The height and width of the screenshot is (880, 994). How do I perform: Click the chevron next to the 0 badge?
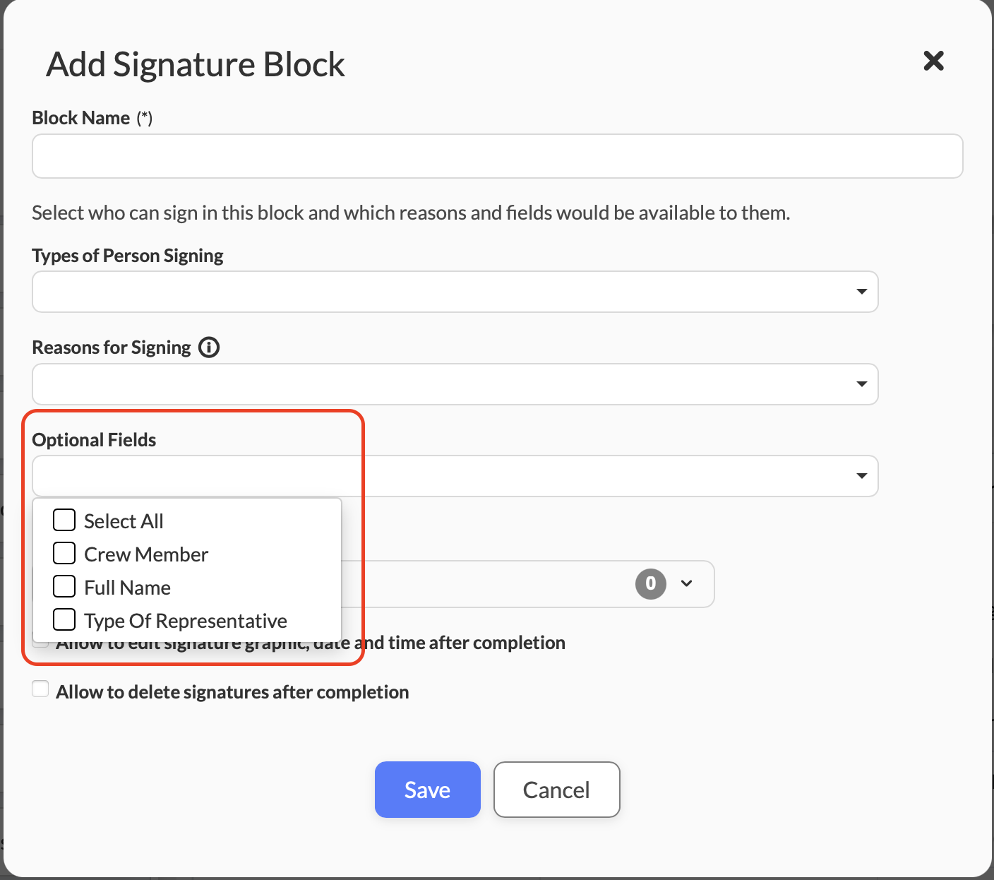[x=686, y=583]
